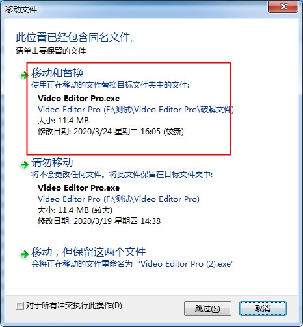The height and width of the screenshot is (327, 303).
Task: Click 将不会更改任何文件 description text
Action: (122, 175)
